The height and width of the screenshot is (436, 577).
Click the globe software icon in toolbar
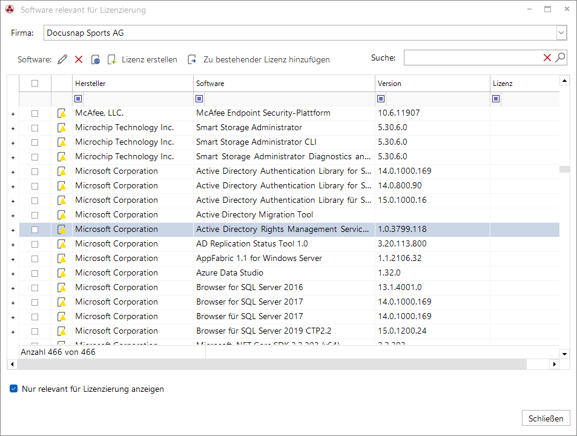point(95,59)
